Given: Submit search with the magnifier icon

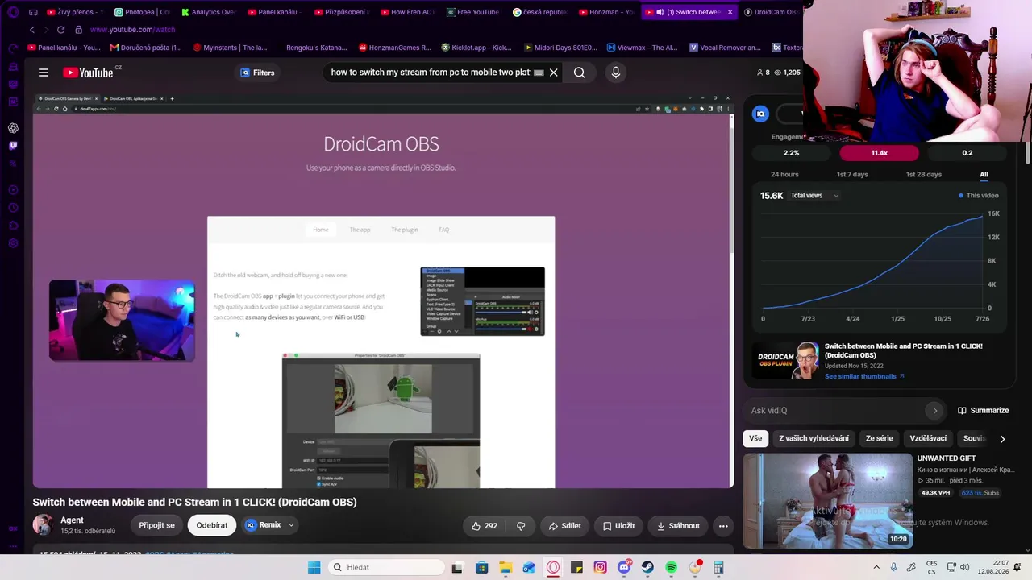Looking at the screenshot, I should click(x=579, y=72).
